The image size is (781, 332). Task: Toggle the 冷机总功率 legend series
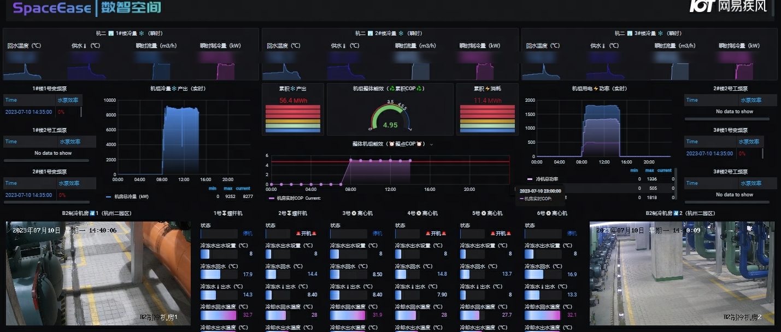(x=547, y=179)
